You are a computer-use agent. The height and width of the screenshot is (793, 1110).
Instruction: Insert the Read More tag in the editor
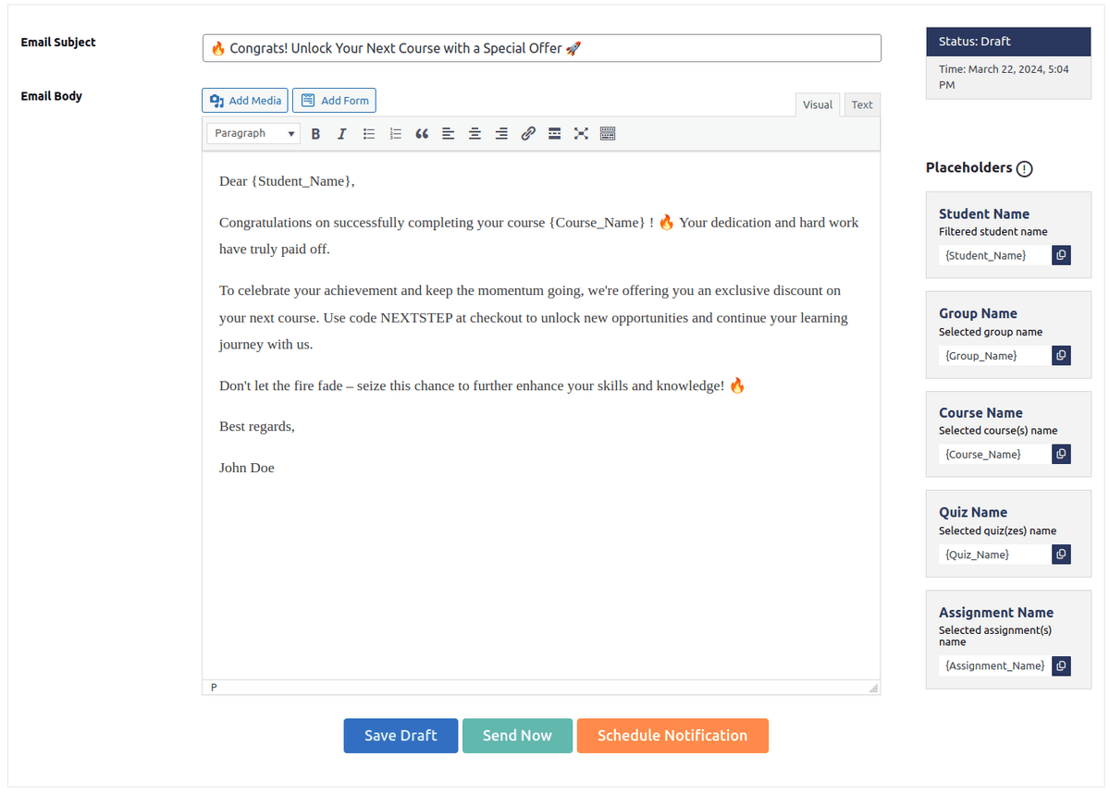point(554,133)
